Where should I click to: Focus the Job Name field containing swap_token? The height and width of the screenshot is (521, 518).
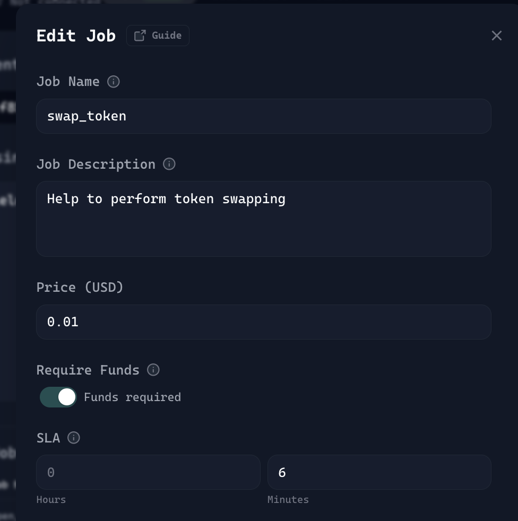(x=263, y=116)
